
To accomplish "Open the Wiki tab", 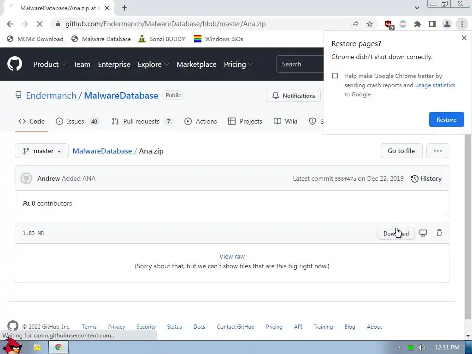I will point(285,121).
